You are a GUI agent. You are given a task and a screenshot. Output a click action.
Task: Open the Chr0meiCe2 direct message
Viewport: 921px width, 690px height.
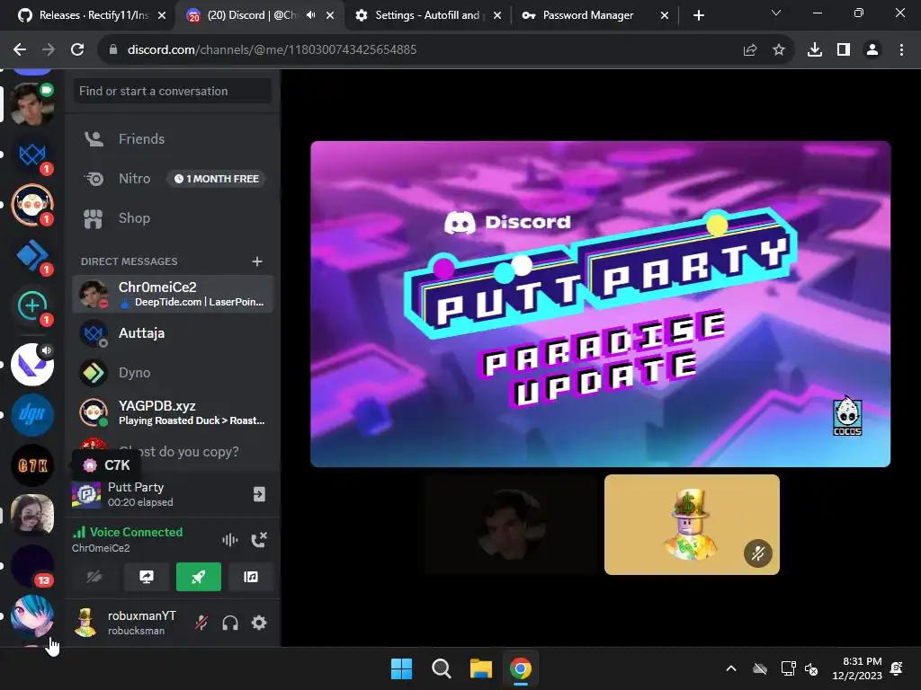pyautogui.click(x=173, y=294)
